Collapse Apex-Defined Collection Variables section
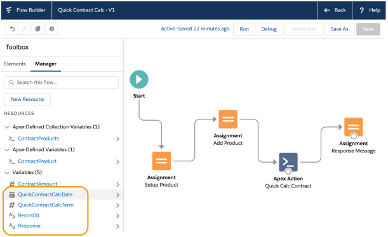The image size is (388, 237). [7, 127]
